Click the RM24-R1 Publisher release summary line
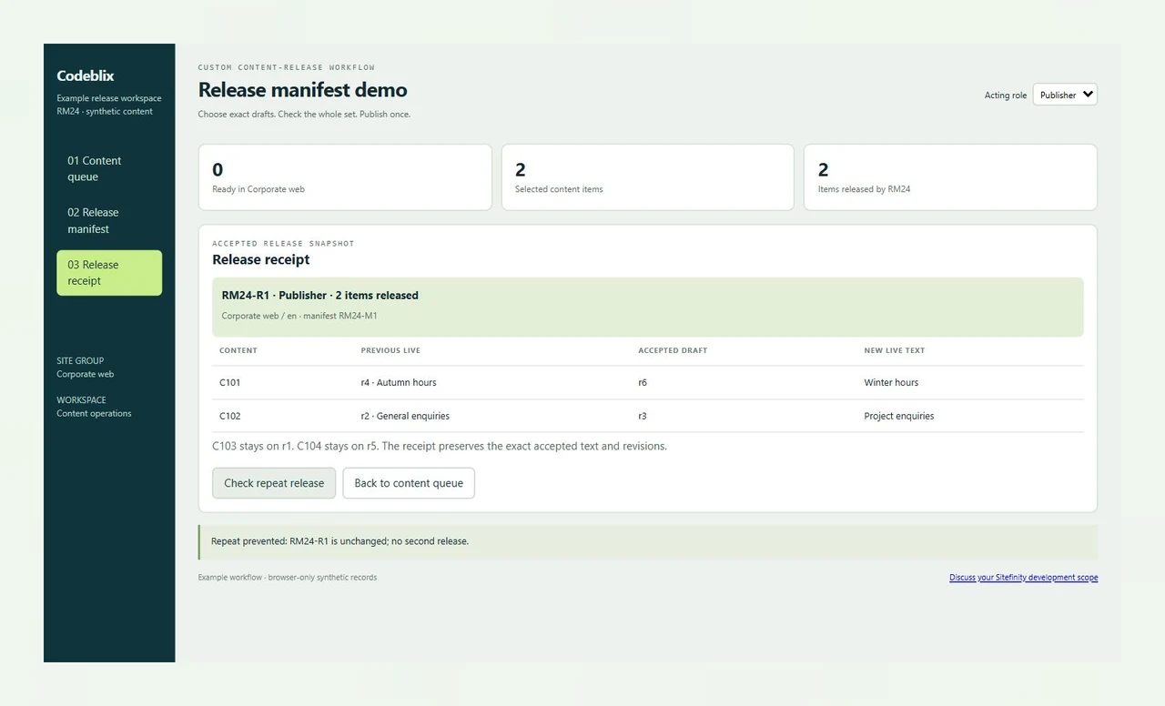1165x706 pixels. click(x=320, y=296)
